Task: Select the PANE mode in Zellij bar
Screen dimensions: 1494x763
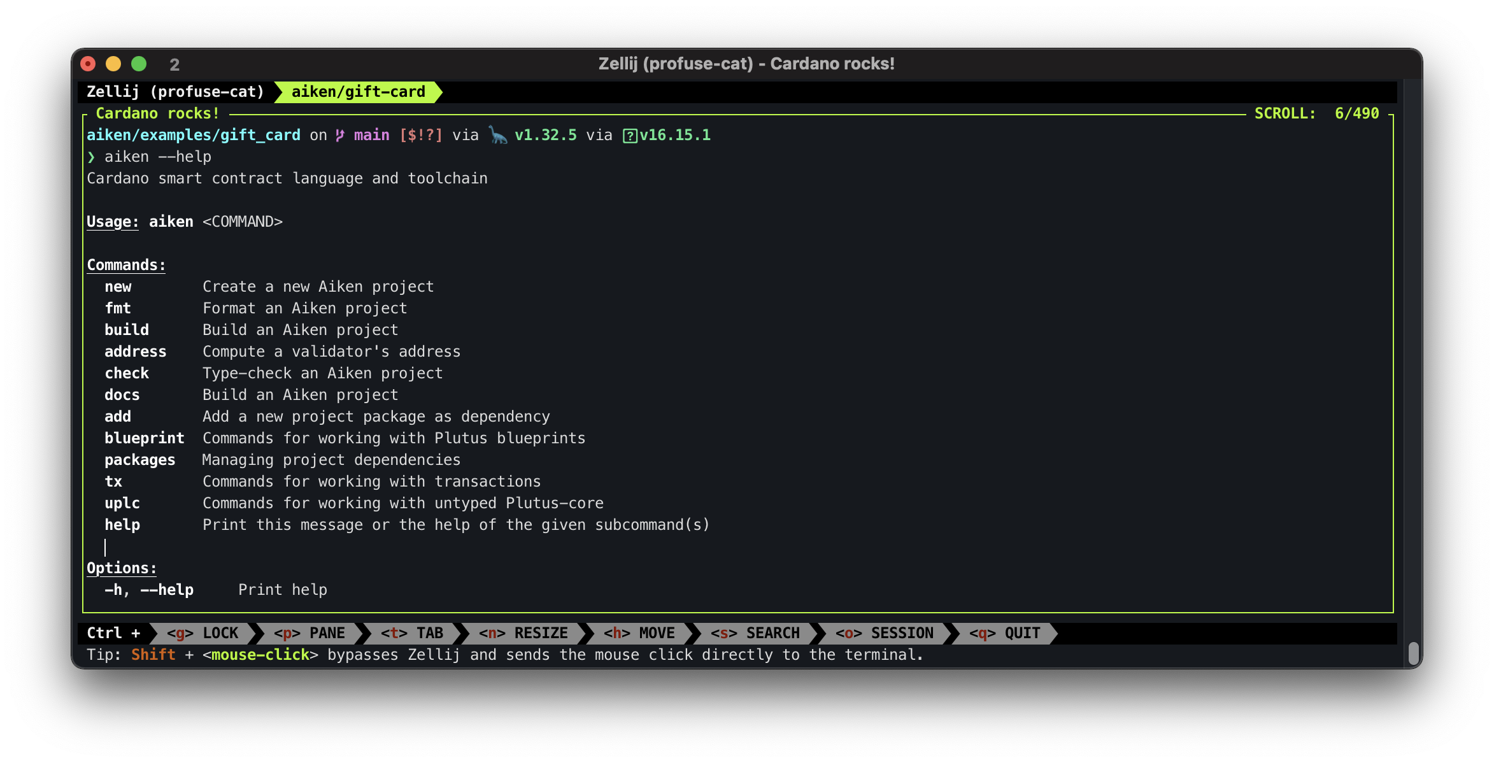Action: tap(309, 633)
